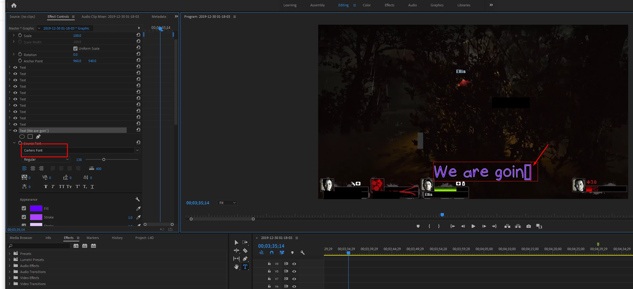
Task: Toggle track output for V7
Action: tap(294, 279)
